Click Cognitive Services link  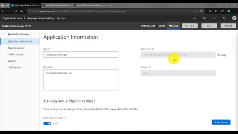[x=12, y=18]
